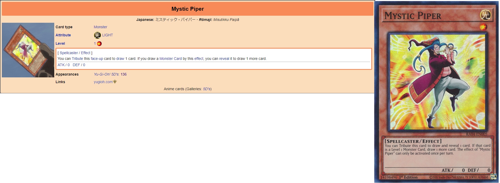The height and width of the screenshot is (183, 500).
Task: Click the LIGHT attribute icon
Action: pos(97,35)
